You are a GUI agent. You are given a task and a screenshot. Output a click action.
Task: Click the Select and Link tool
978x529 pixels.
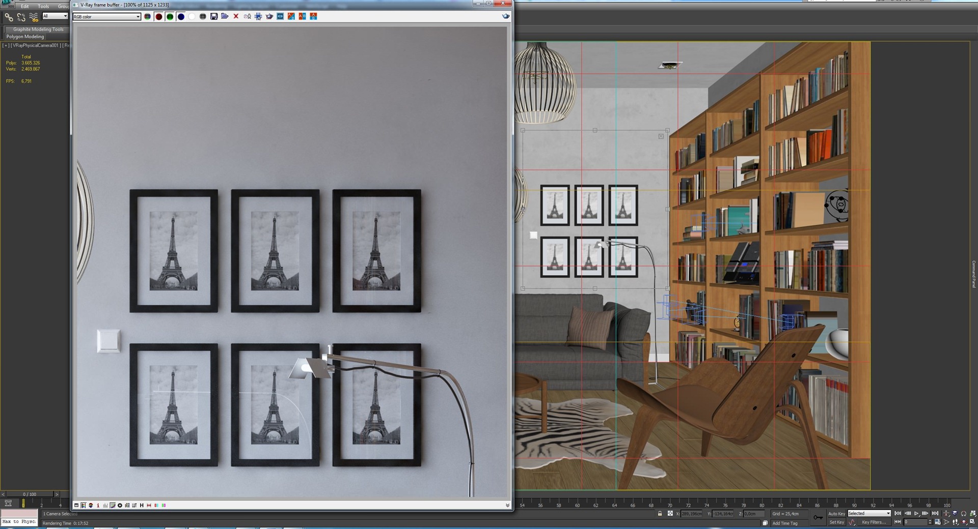click(9, 17)
